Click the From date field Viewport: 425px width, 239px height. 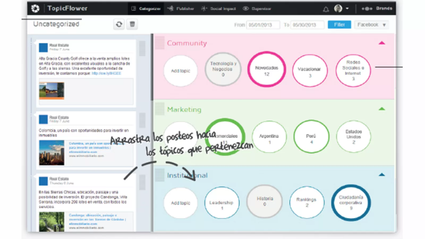[x=263, y=25]
